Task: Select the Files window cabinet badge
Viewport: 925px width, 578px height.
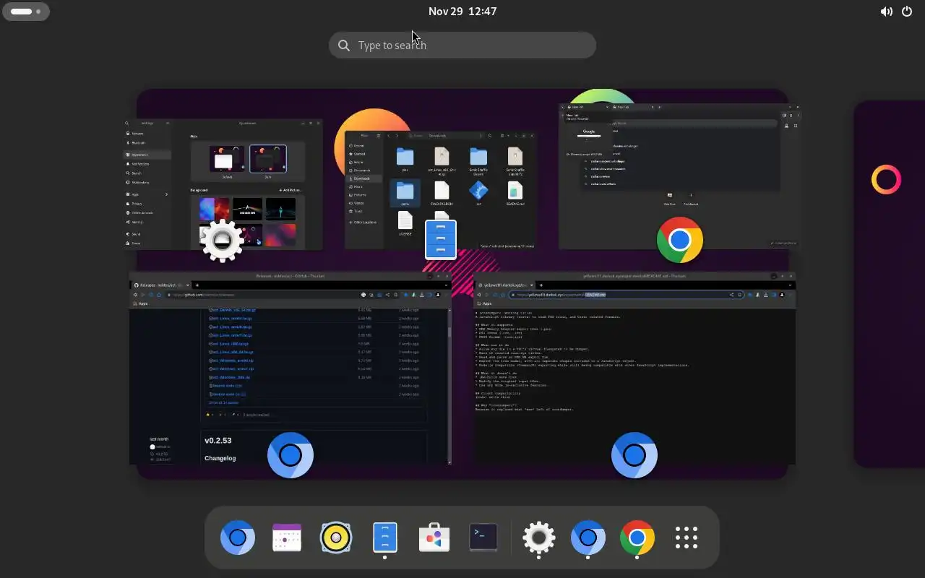Action: click(441, 240)
